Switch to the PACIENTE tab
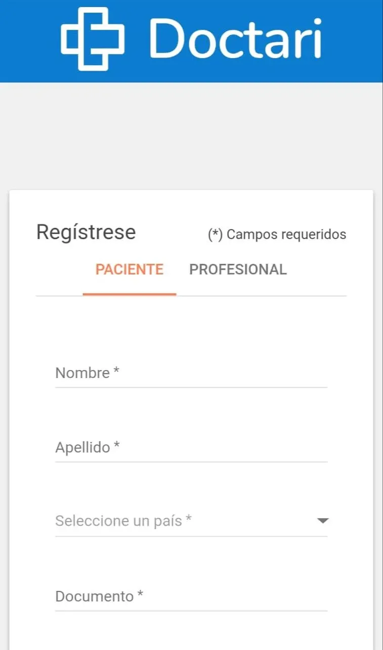This screenshot has height=650, width=383. coord(130,269)
